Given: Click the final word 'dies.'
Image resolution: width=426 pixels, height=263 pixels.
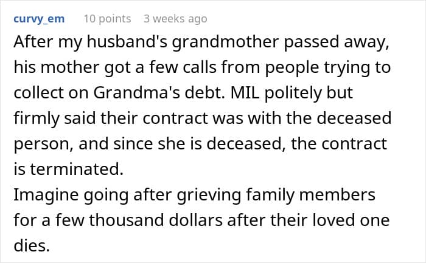Looking at the screenshot, I should [x=32, y=245].
